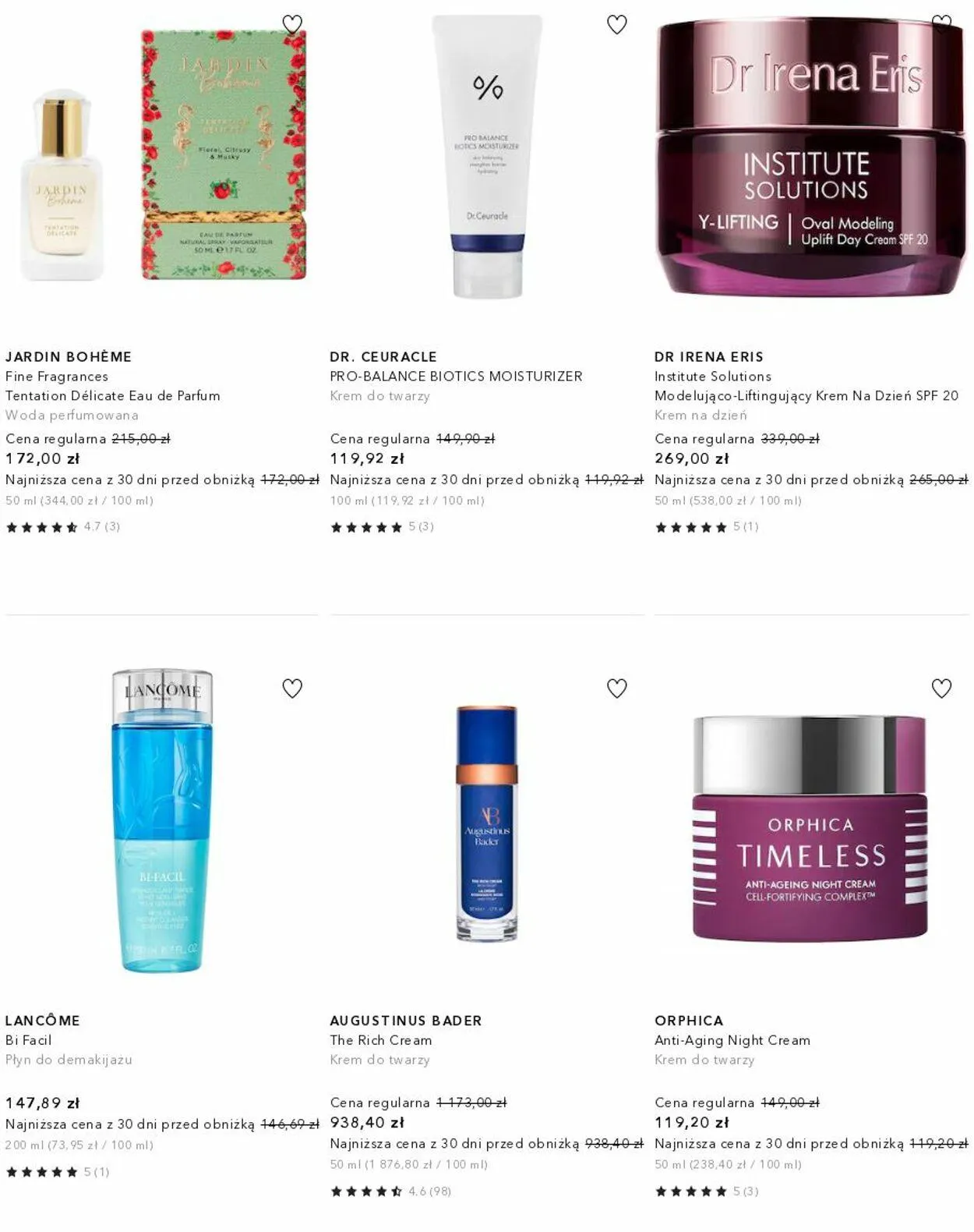Open Orphica Timeless night cream image
Viewport: 974px width, 1232px height.
810,828
